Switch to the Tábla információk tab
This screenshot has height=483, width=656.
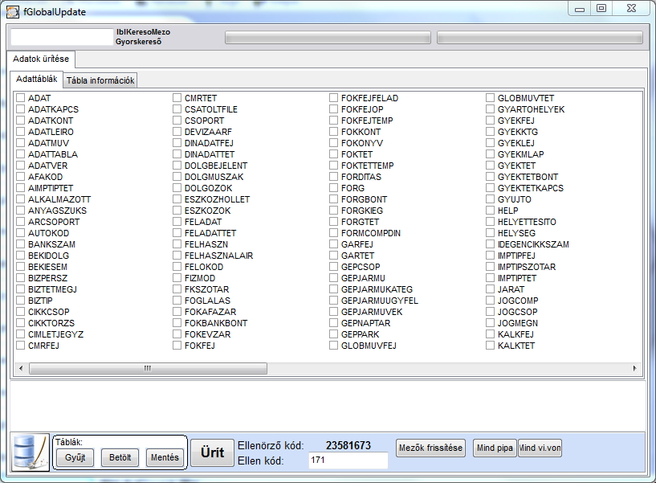tap(100, 80)
